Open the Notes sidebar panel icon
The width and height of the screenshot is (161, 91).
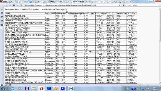2,17
